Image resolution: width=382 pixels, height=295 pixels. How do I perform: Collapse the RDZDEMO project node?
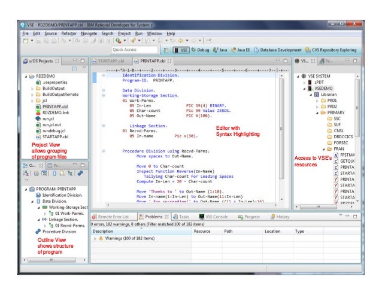[26, 77]
